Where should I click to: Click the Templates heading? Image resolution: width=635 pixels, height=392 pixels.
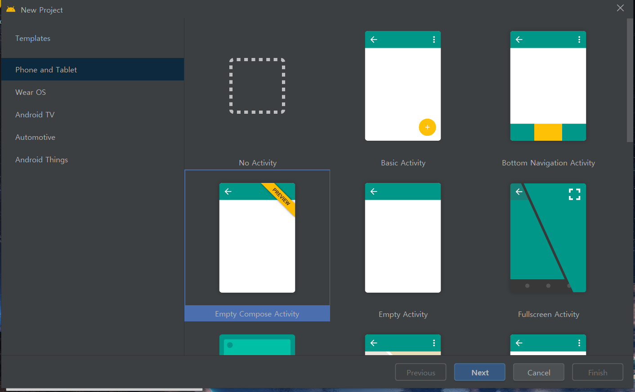(33, 38)
